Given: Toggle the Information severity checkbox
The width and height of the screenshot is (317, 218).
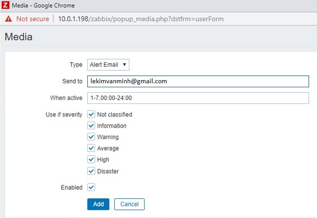Looking at the screenshot, I should point(91,126).
